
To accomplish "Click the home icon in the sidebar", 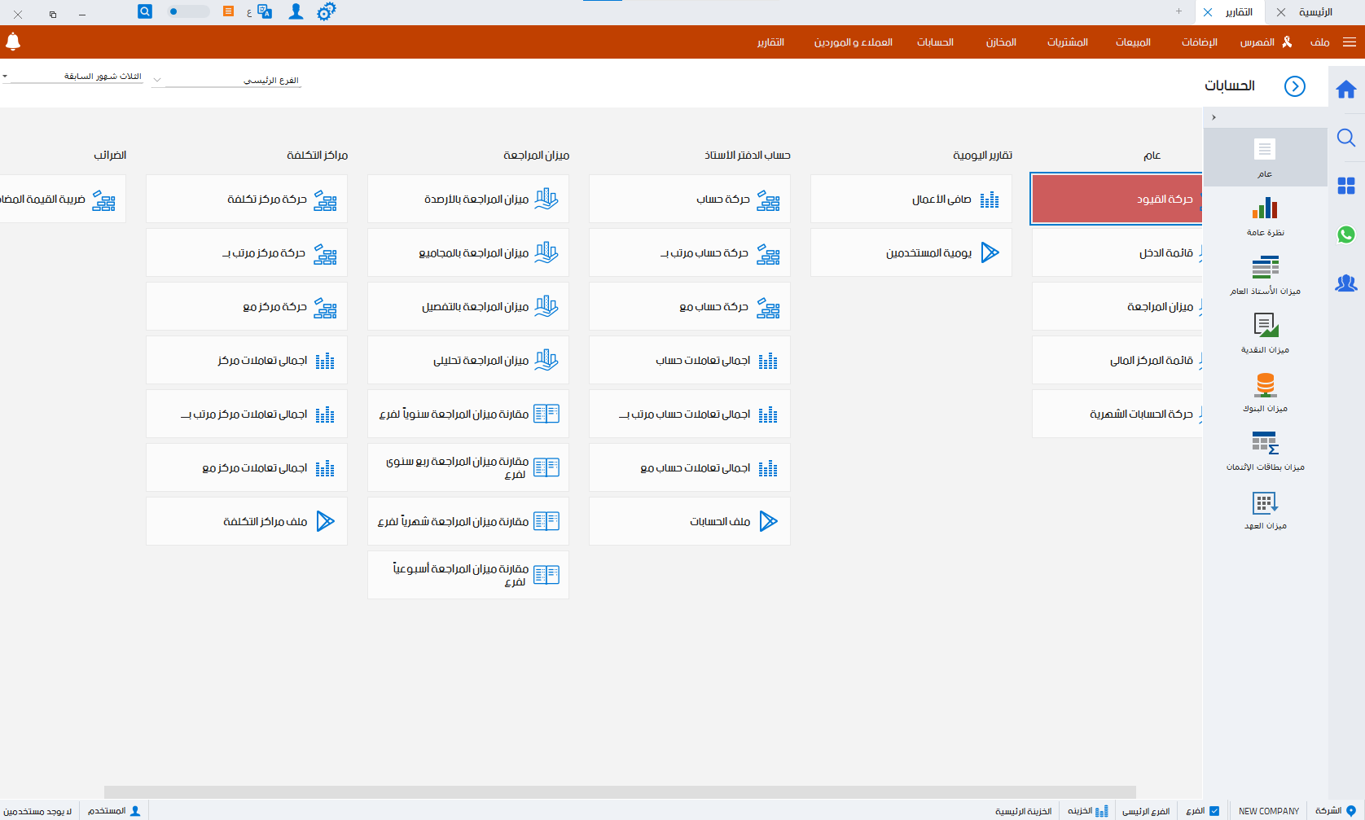I will point(1345,90).
